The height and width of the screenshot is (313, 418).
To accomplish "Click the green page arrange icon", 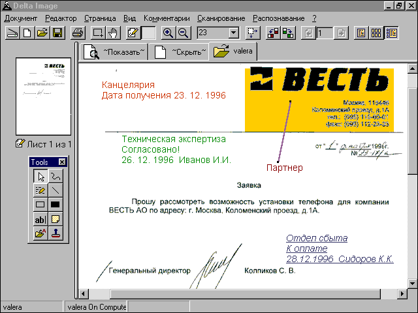I will point(288,33).
